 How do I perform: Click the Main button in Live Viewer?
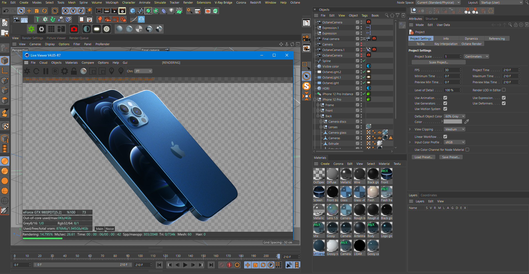pos(100,229)
